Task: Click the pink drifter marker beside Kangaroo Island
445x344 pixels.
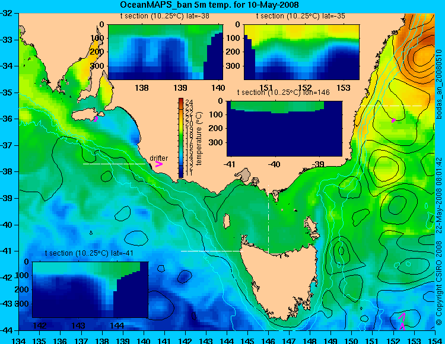Action: tap(96, 119)
